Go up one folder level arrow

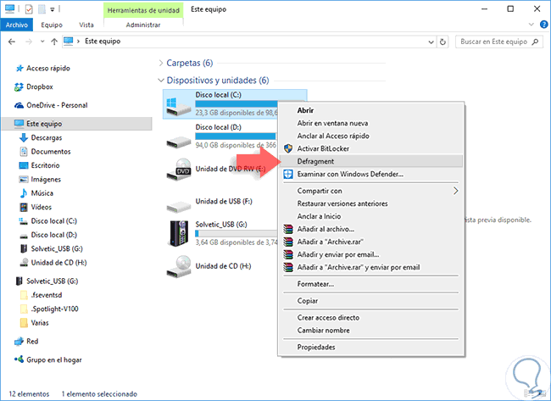click(x=55, y=40)
